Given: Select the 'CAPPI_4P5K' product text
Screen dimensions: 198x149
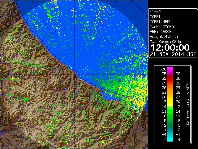Looking at the screenshot, I should tap(161, 22).
